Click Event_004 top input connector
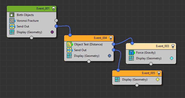This screenshot has height=98, width=185. click(70, 35)
